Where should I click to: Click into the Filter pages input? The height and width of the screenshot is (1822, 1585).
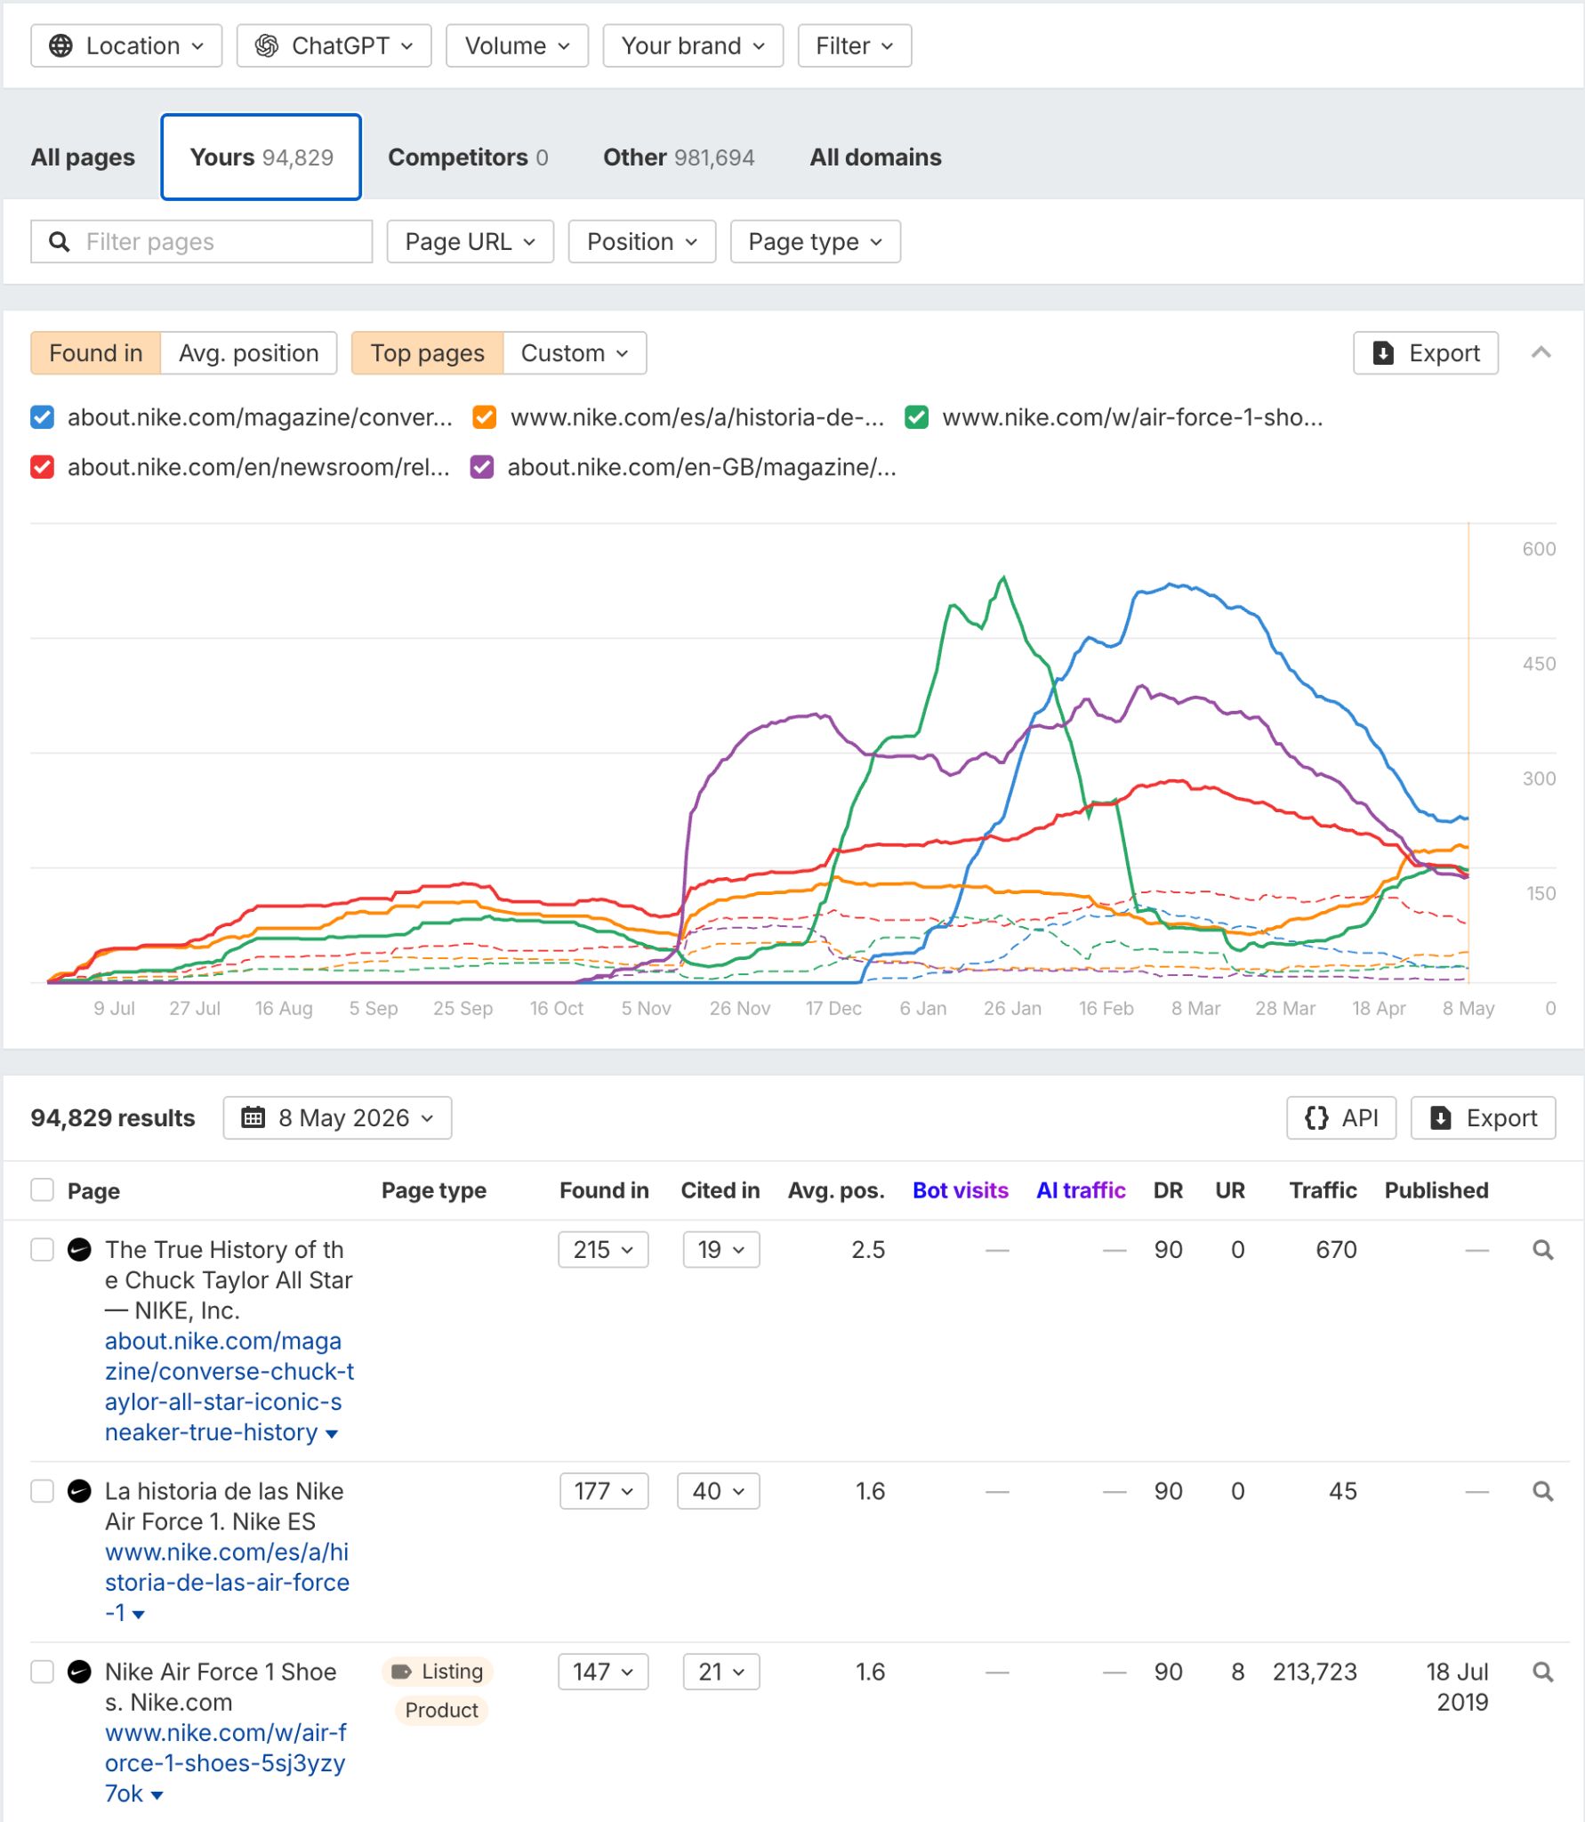(x=202, y=242)
